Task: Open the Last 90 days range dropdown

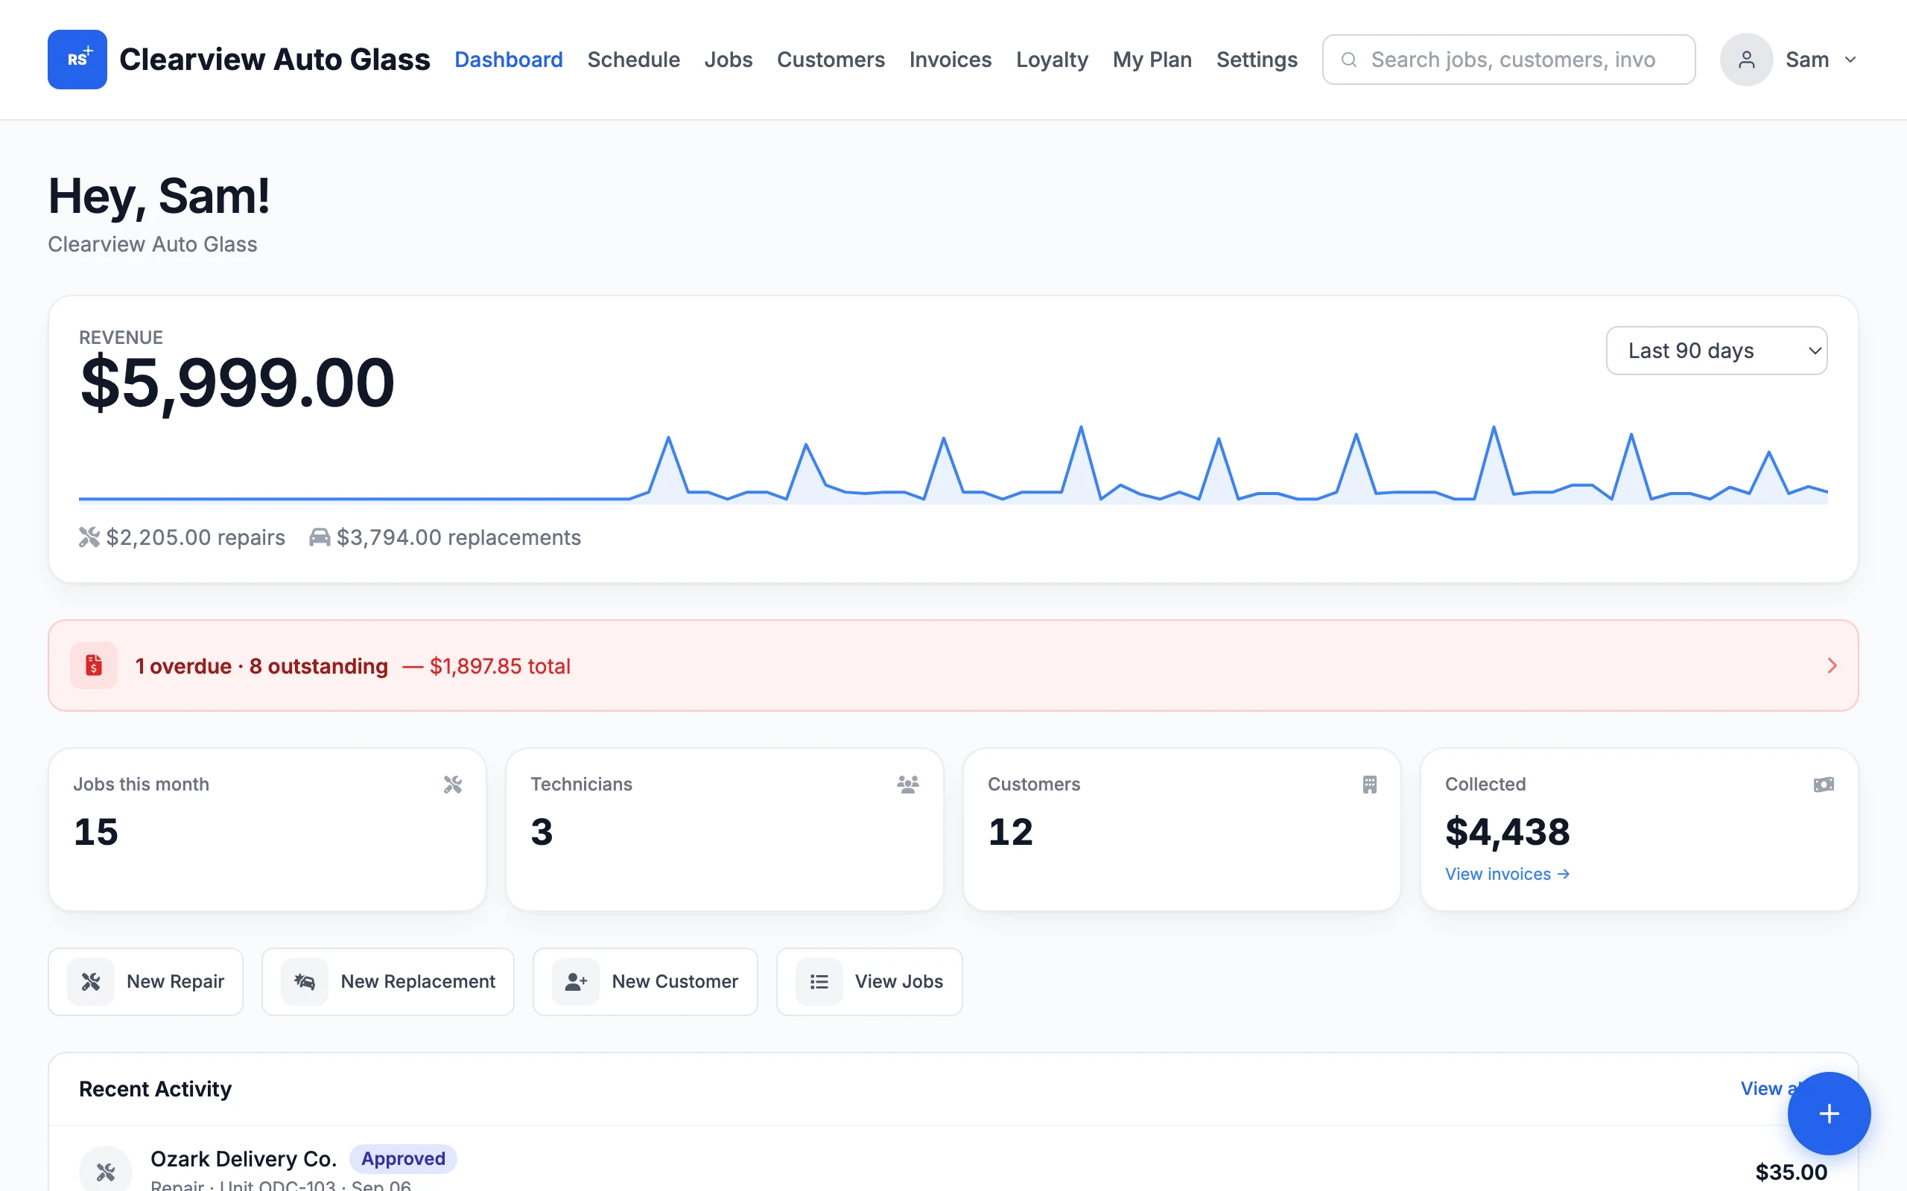Action: (x=1716, y=351)
